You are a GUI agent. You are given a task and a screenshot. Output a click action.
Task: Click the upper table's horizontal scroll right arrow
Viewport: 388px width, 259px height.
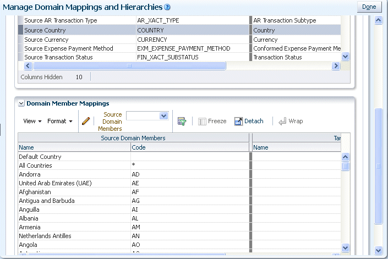(x=336, y=66)
